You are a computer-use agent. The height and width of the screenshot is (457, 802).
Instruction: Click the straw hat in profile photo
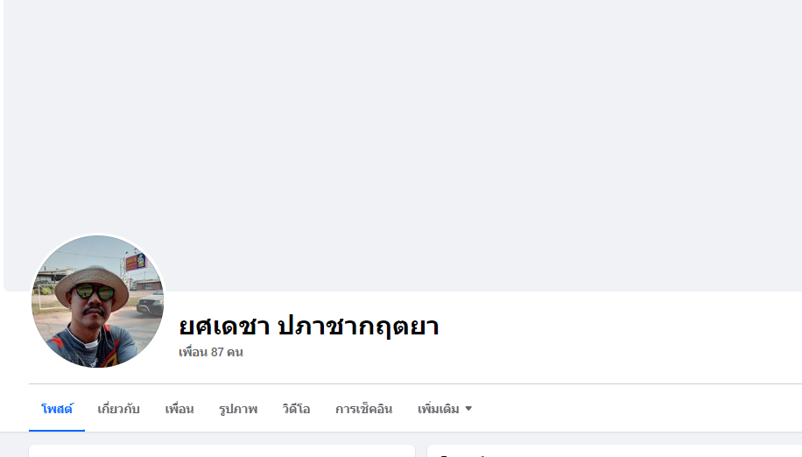(92, 284)
